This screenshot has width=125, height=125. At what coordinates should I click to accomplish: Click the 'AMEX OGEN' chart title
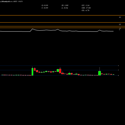[x=18, y=1]
